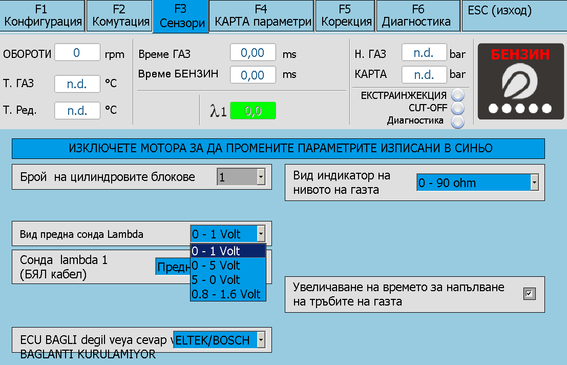
Task: Open the F5 Корекция tab
Action: tap(346, 16)
